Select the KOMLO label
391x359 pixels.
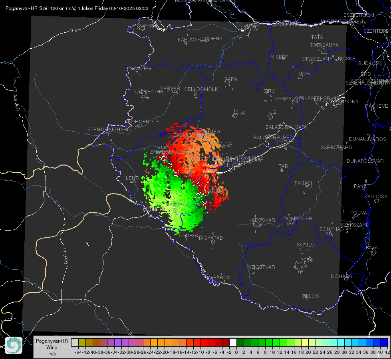pyautogui.click(x=306, y=245)
